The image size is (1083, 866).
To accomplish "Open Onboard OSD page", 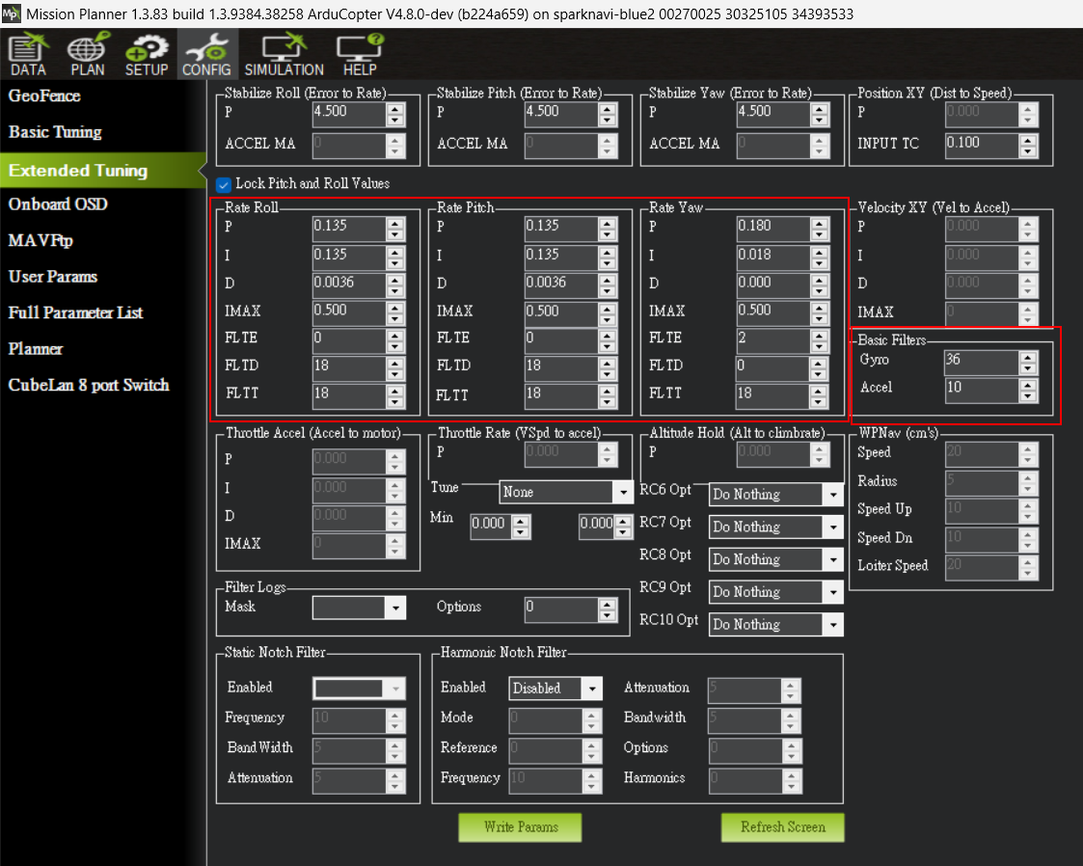I will pos(58,204).
